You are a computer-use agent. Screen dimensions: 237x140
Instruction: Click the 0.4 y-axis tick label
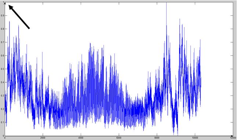click(x=2, y=82)
